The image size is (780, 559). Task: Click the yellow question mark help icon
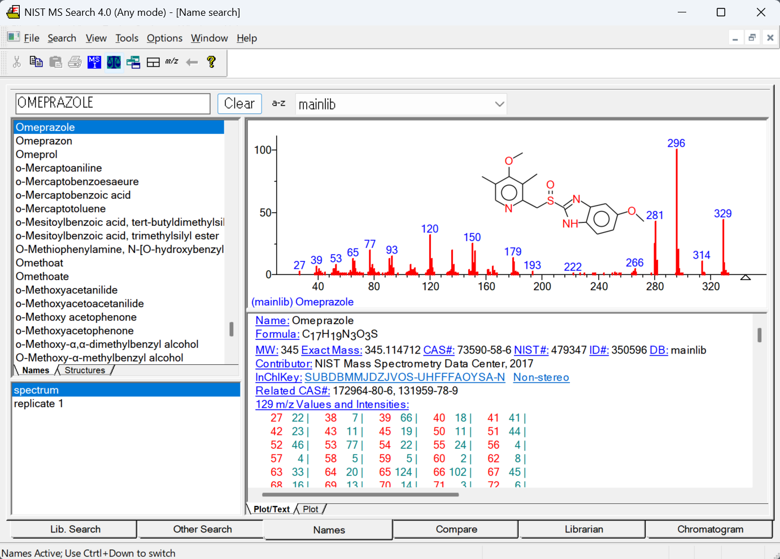tap(211, 62)
